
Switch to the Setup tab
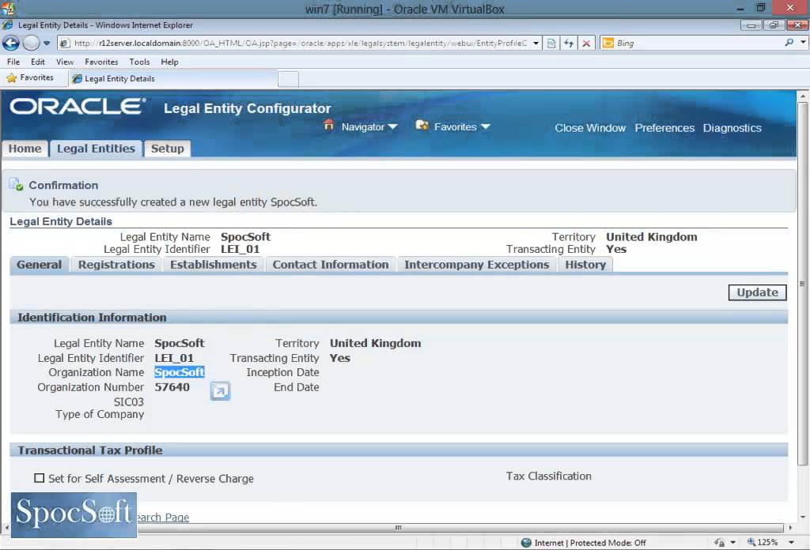168,149
